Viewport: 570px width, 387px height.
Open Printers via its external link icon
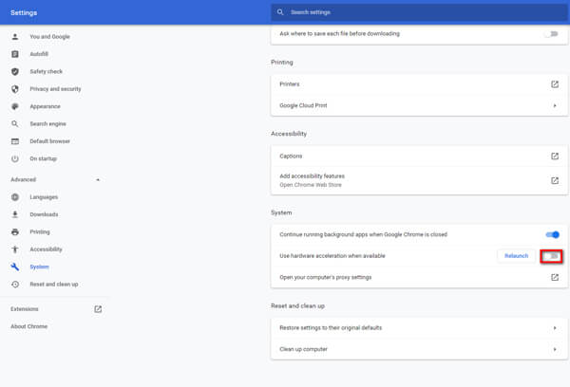(x=555, y=84)
